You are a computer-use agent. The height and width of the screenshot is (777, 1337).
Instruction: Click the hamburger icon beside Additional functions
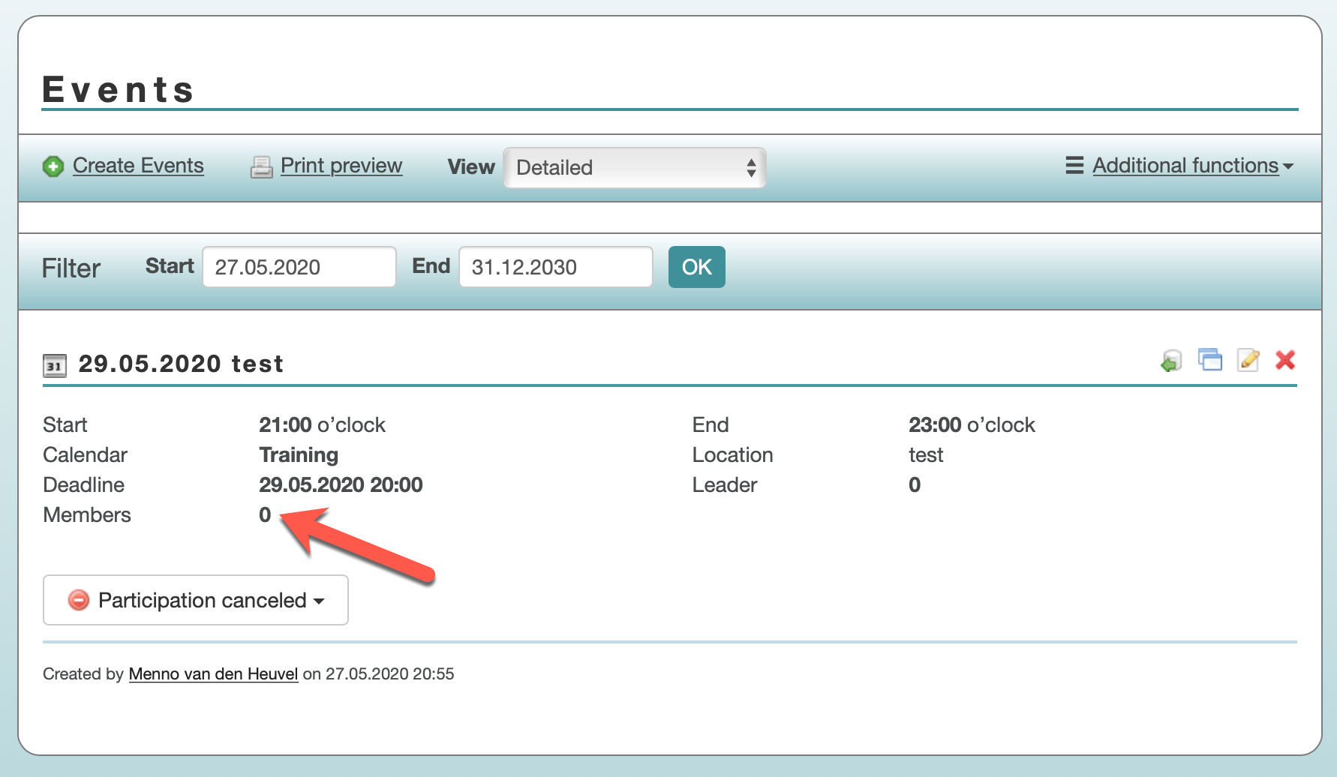click(1074, 166)
